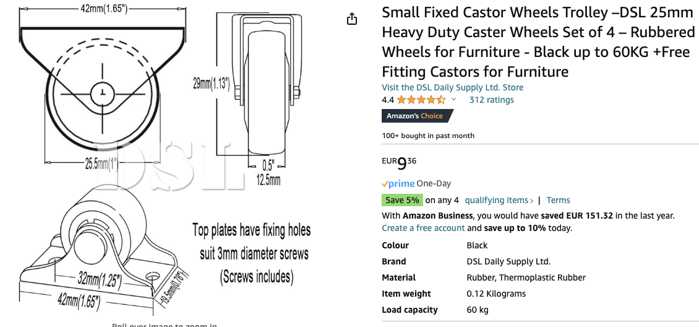Open the star rating graphic
Image resolution: width=699 pixels, height=327 pixels.
click(x=421, y=100)
